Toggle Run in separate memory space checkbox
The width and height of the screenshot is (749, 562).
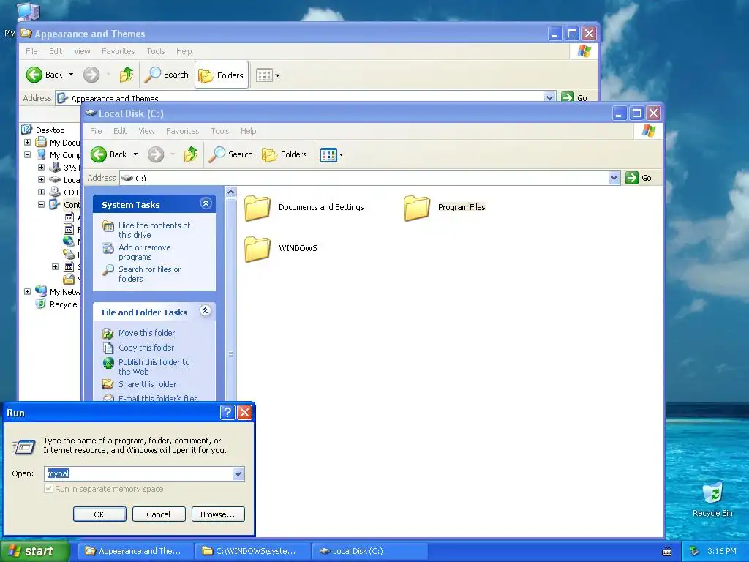[x=49, y=489]
